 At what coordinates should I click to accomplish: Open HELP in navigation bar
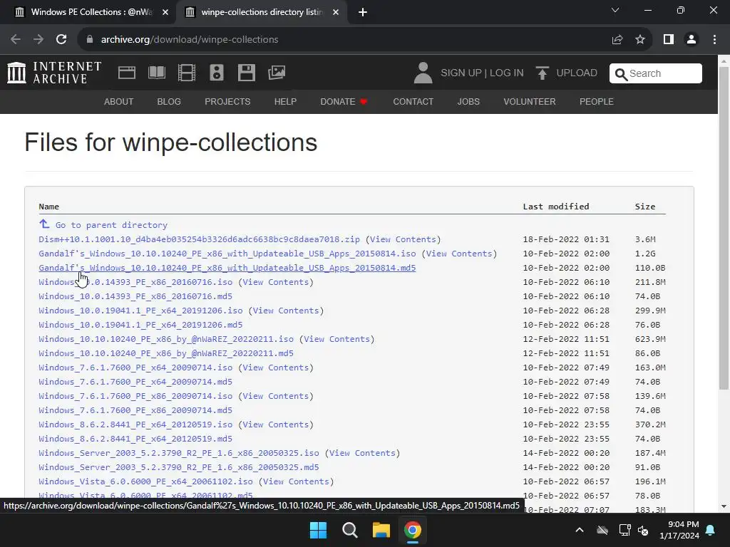[x=285, y=101]
